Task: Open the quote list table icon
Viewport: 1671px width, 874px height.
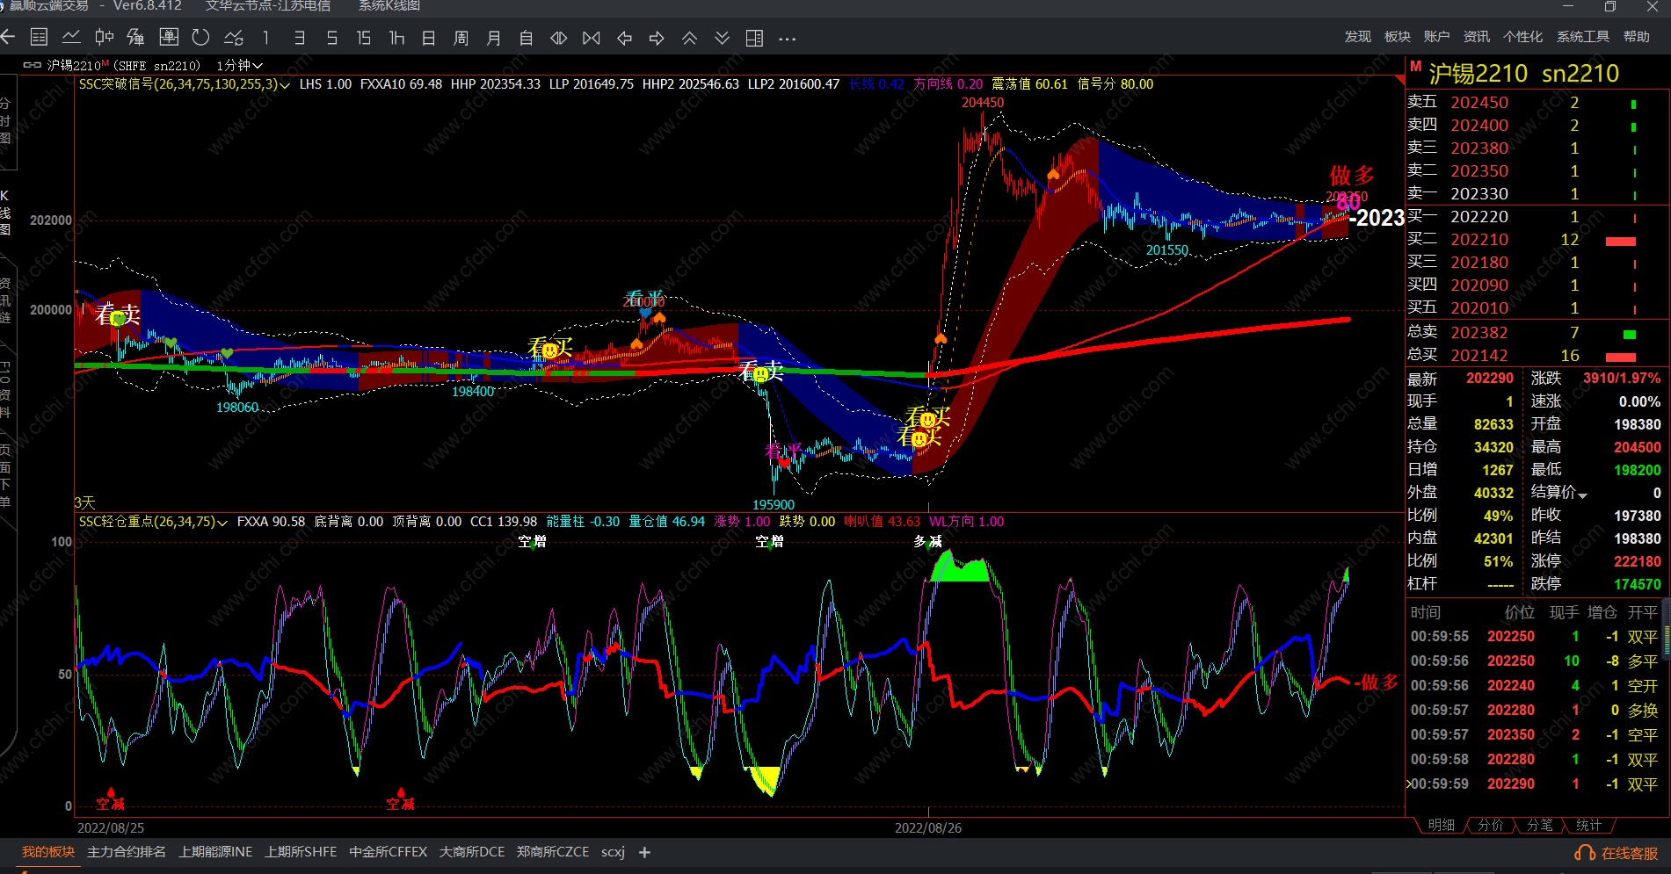Action: [39, 37]
